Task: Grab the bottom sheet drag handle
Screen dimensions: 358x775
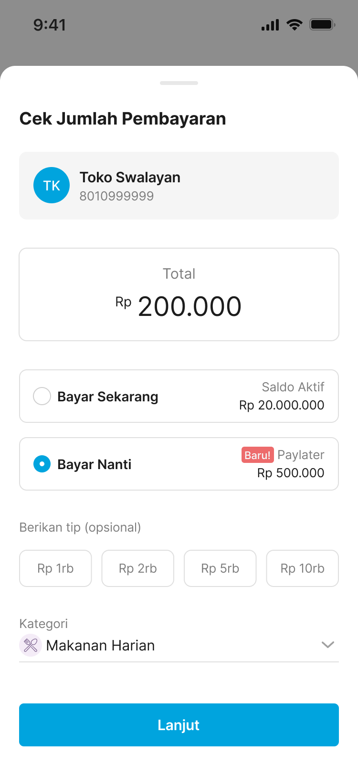Action: tap(179, 83)
